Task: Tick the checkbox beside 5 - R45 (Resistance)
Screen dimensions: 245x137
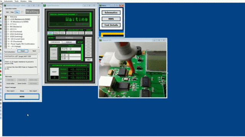Action: (x=6, y=27)
